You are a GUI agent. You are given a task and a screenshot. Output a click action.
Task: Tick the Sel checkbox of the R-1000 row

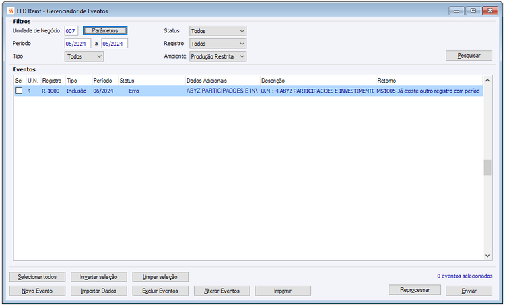19,91
